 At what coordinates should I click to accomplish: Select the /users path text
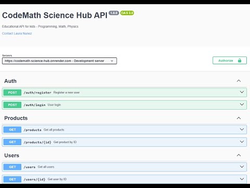[x=30, y=167]
